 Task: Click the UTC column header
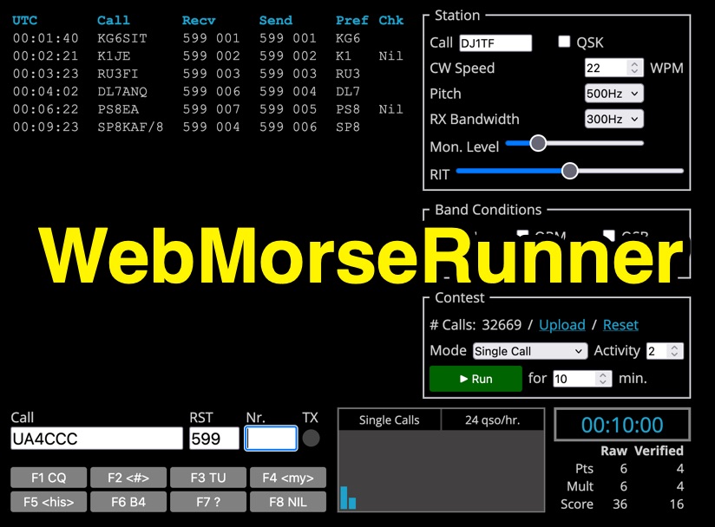coord(24,21)
